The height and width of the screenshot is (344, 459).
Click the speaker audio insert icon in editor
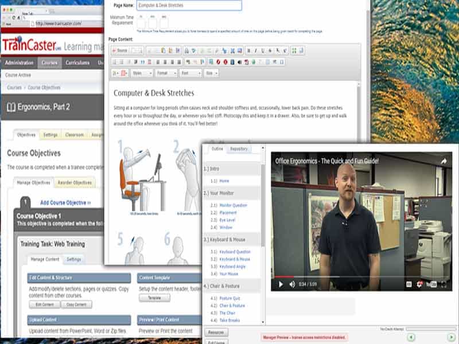[x=239, y=62]
